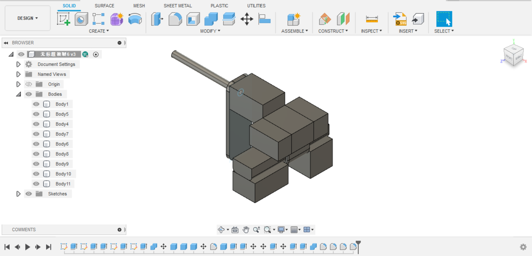Collapse the Browser panel with double arrows
The width and height of the screenshot is (532, 256).
pyautogui.click(x=6, y=43)
